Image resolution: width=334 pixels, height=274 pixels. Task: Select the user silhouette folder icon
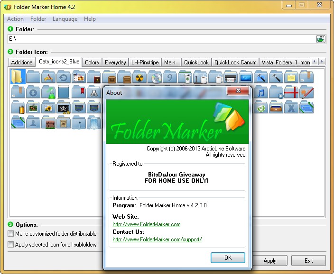point(33,123)
